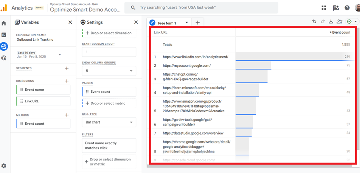360x173 pixels.
Task: Click the green status check icon
Action: [x=349, y=22]
